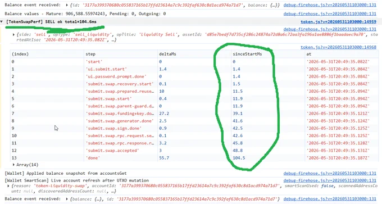Select the Balance values - Mature: 906,588.55974243 line
This screenshot has height=204, width=382.
85,13
